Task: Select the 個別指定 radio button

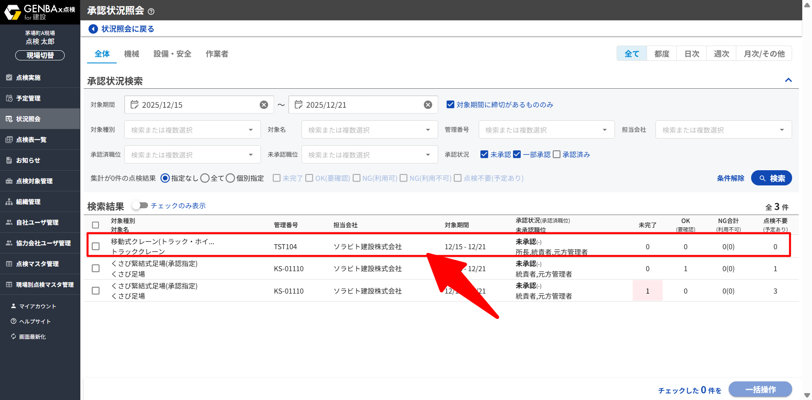Action: click(230, 178)
